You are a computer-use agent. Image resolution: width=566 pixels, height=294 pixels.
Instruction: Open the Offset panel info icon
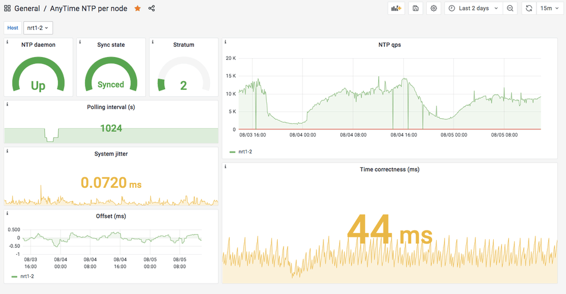pos(7,213)
